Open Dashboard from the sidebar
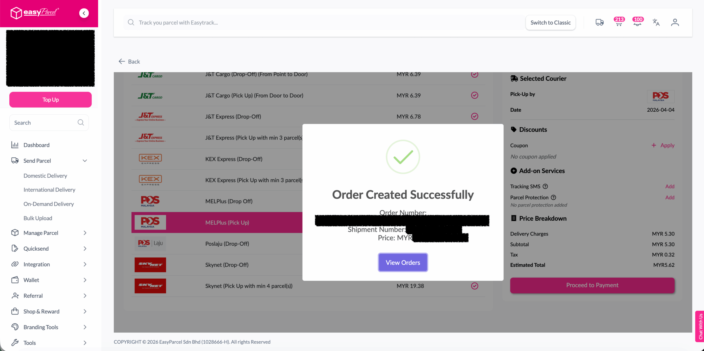This screenshot has height=351, width=704. [36, 145]
